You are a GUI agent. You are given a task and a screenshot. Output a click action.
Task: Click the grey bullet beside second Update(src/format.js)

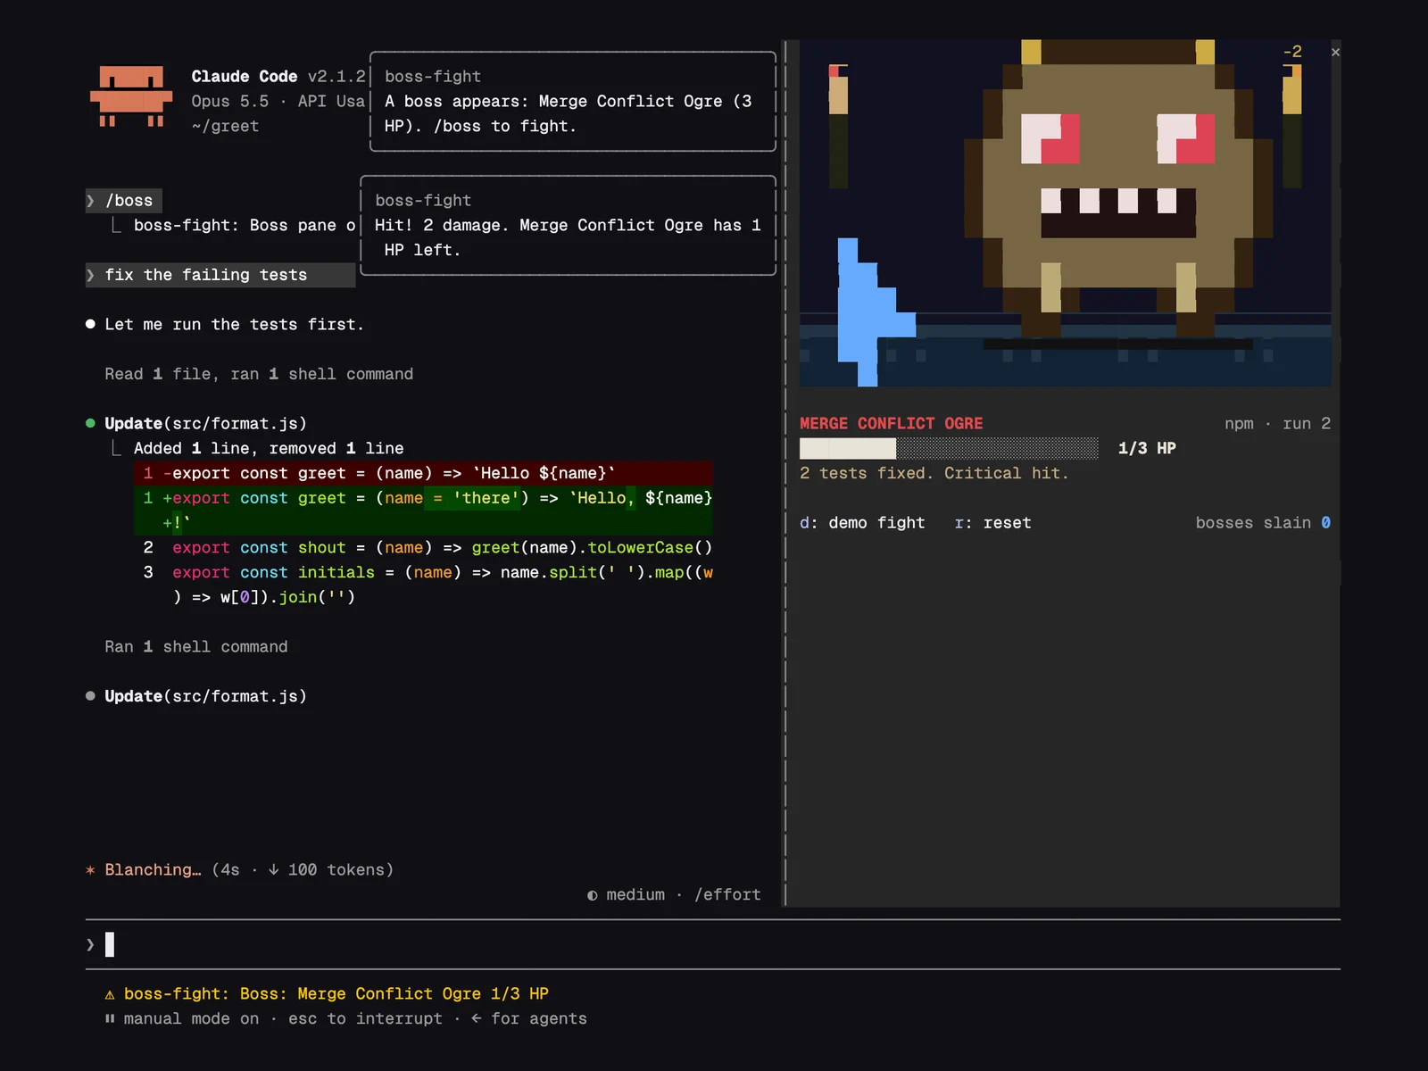(90, 696)
